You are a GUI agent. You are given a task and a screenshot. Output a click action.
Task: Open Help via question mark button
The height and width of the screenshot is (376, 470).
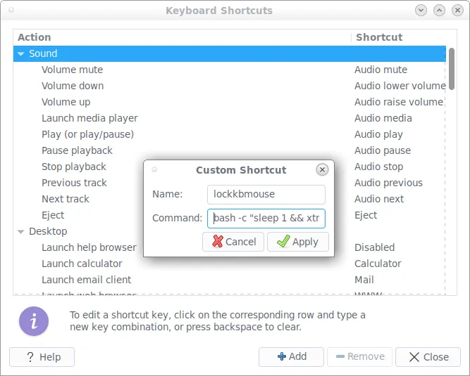coord(42,357)
